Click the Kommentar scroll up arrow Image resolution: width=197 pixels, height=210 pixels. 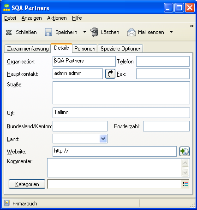pos(185,163)
